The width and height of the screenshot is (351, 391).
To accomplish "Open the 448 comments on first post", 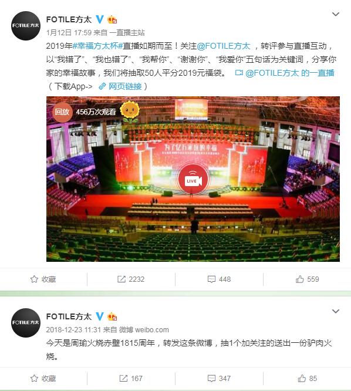I will pos(219,279).
